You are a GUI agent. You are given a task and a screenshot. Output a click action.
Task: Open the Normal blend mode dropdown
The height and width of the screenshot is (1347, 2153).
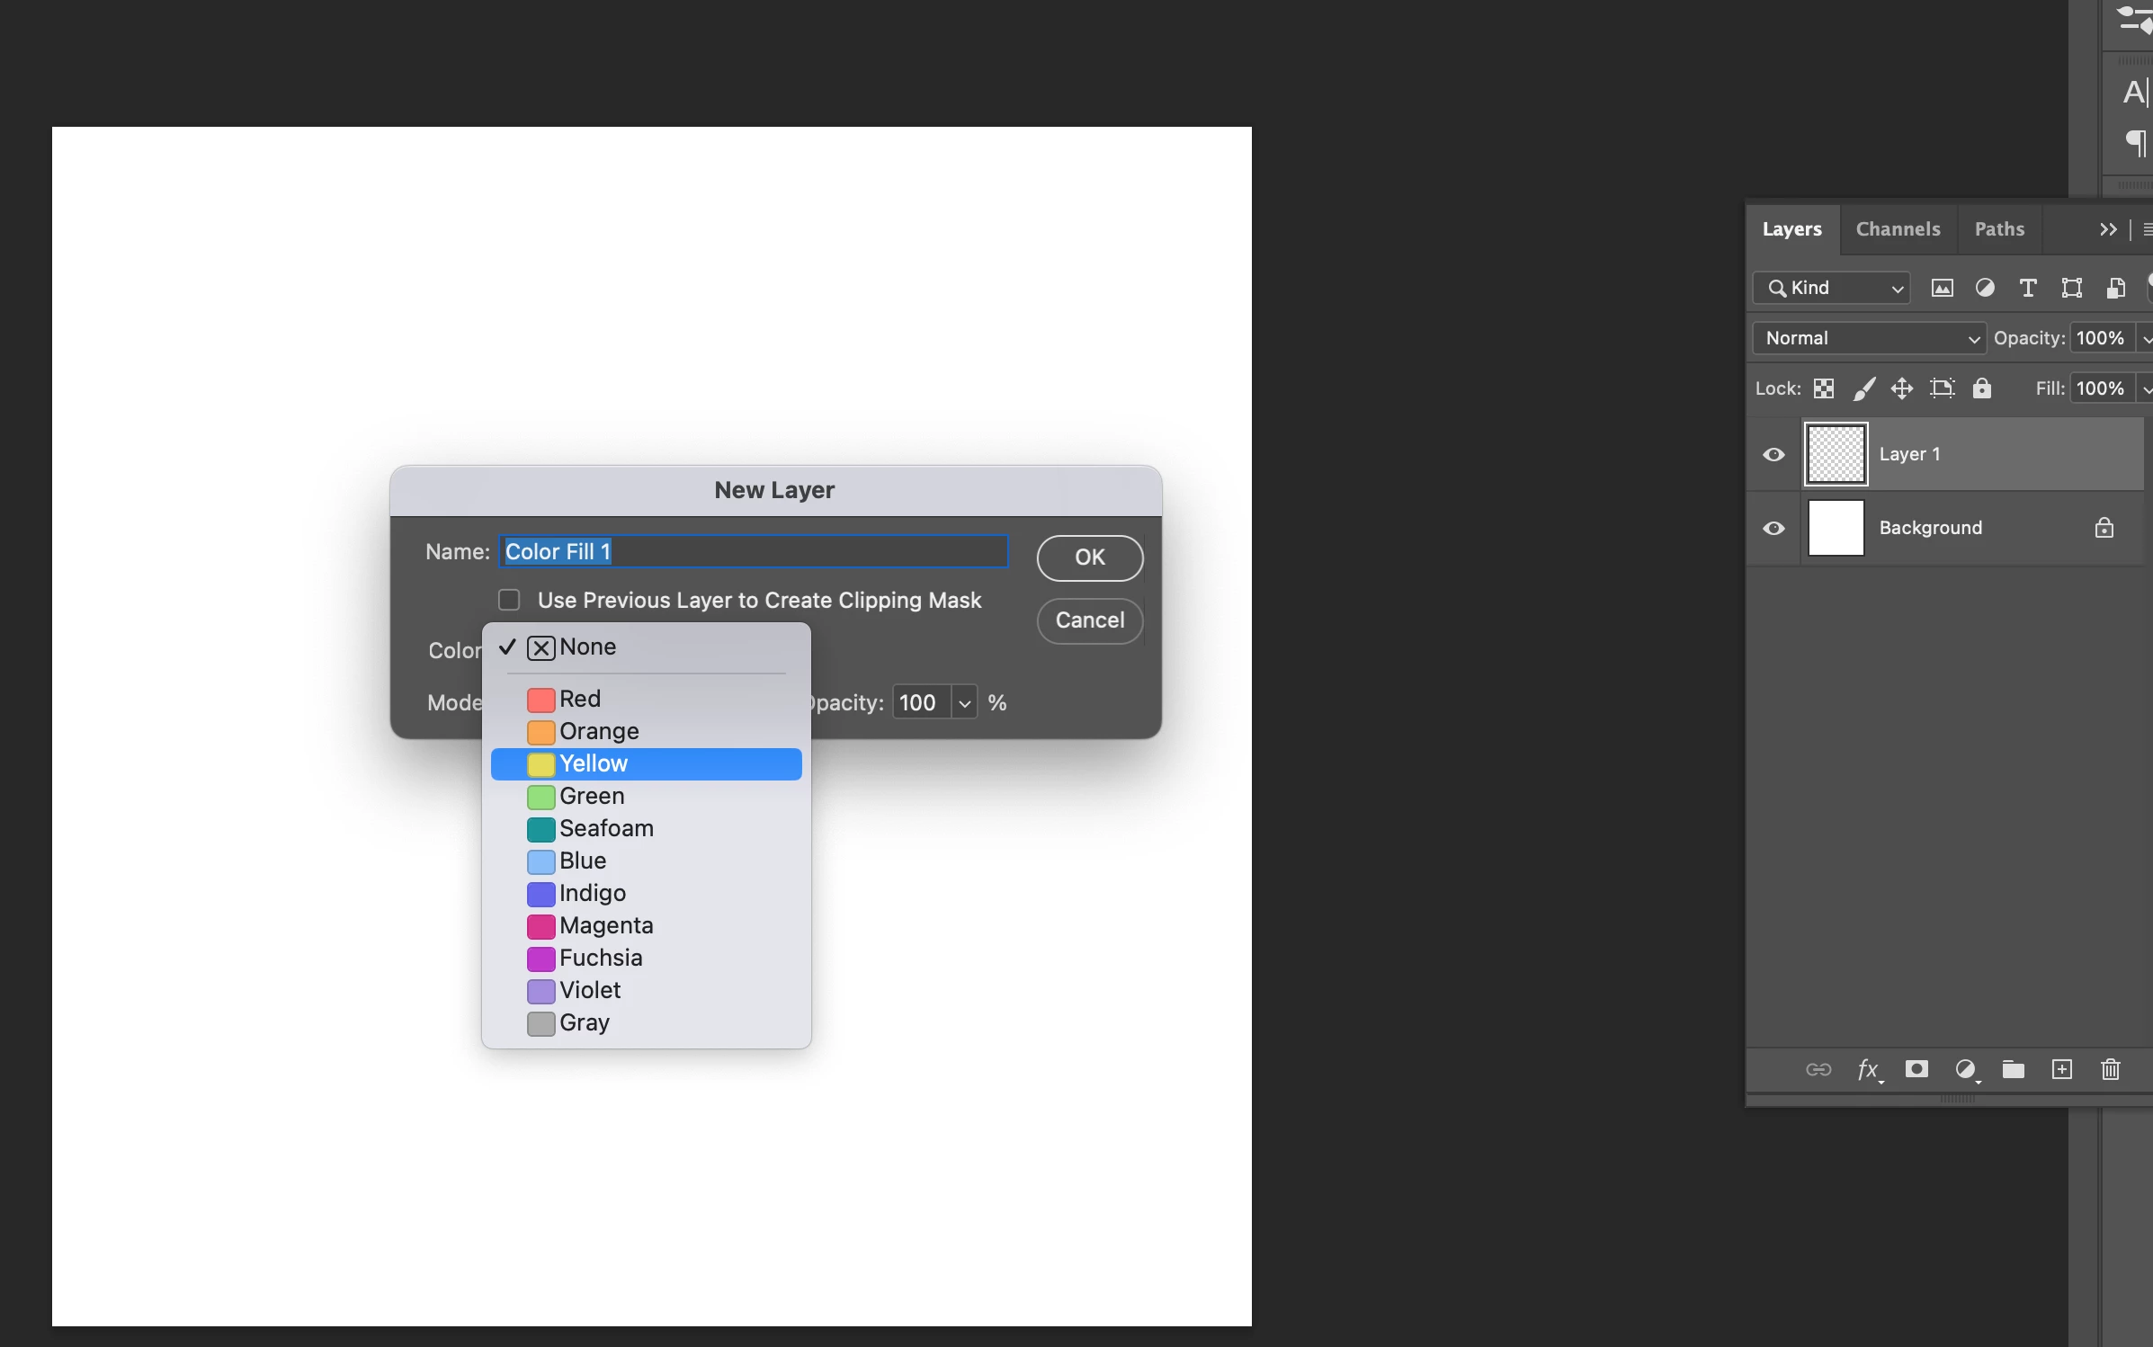click(x=1869, y=338)
